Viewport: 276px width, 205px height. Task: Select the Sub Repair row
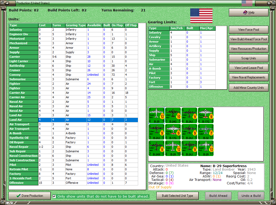(x=73, y=151)
